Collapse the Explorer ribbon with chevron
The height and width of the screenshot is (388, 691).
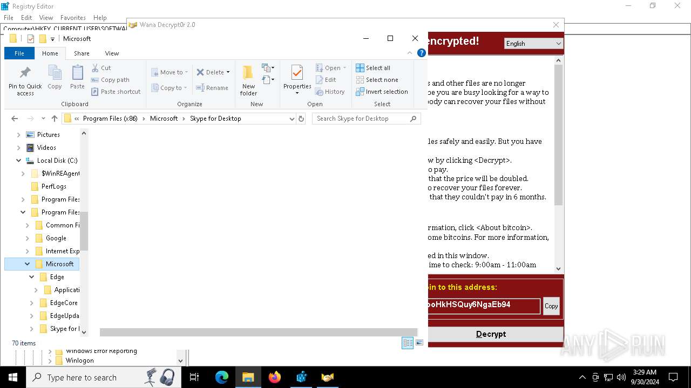pyautogui.click(x=410, y=53)
